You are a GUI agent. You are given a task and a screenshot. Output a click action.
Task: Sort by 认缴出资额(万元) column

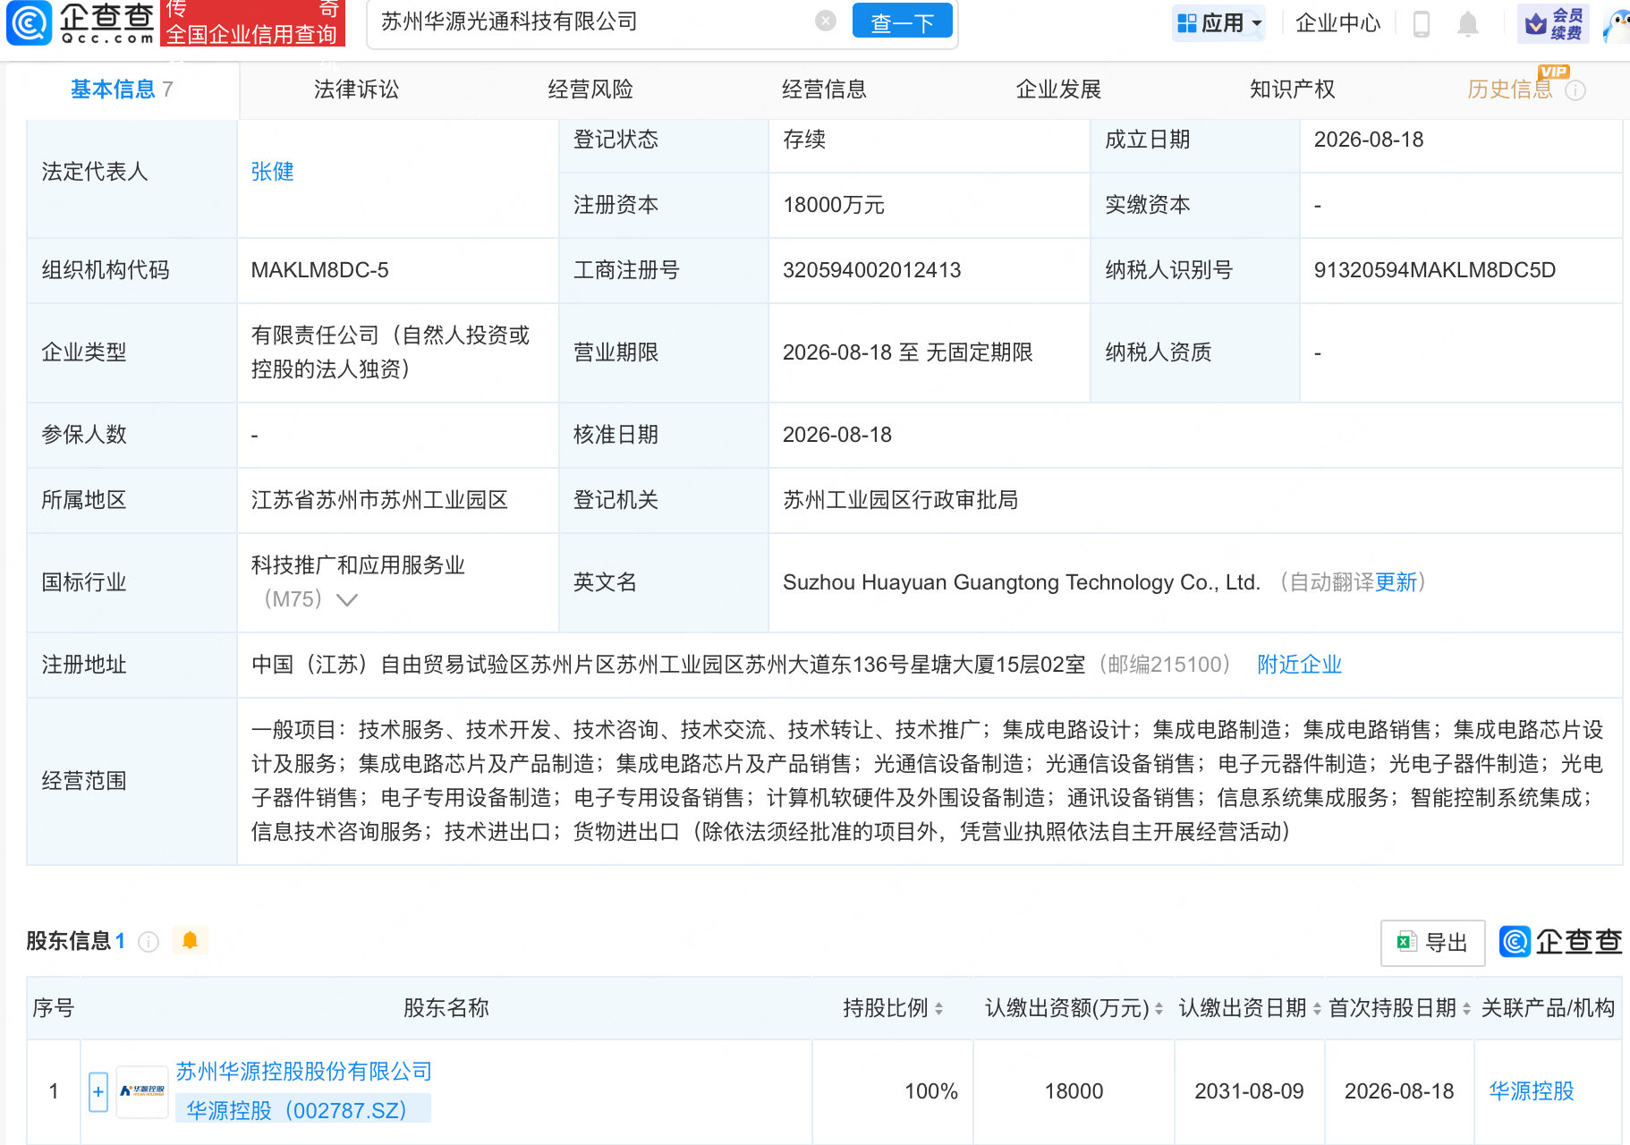pos(1159,1008)
